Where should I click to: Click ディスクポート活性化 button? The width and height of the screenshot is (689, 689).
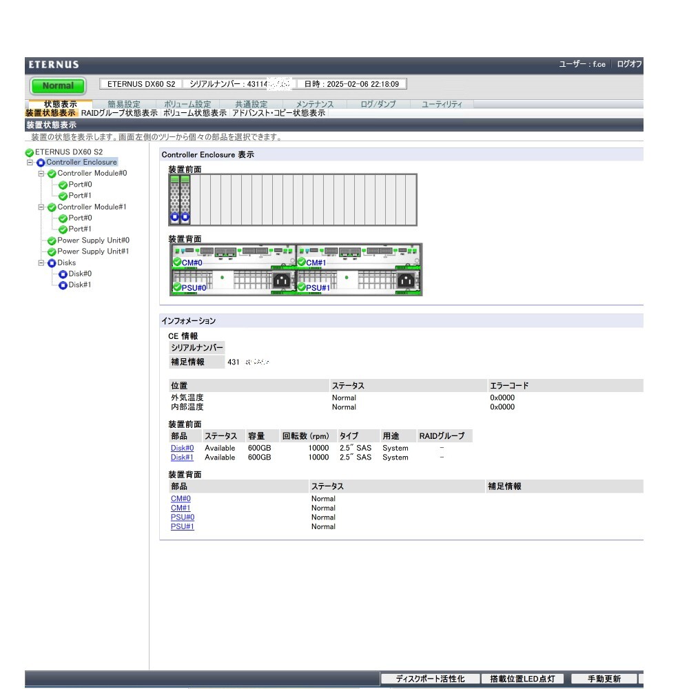pos(430,679)
